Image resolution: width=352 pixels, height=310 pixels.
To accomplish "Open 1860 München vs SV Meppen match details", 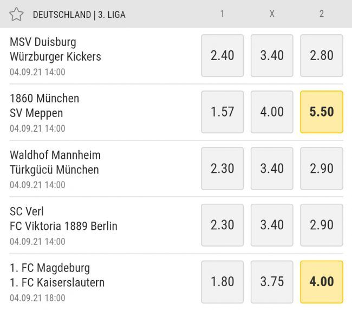I will 44,106.
